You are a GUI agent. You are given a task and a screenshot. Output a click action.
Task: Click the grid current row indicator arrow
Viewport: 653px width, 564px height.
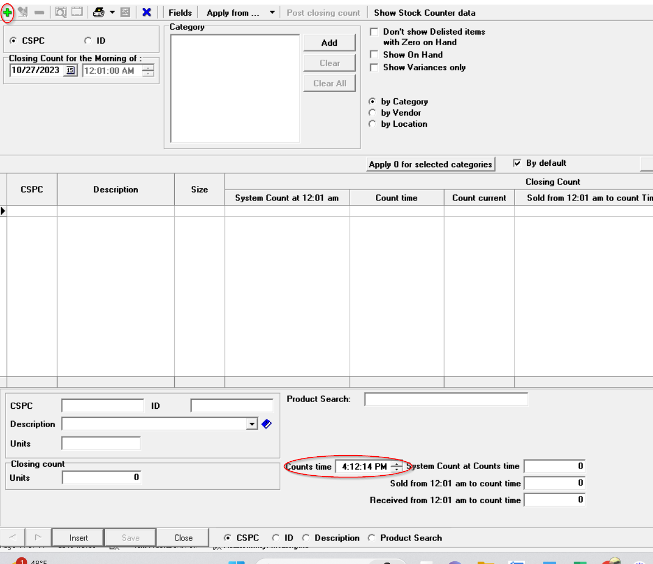pyautogui.click(x=3, y=211)
